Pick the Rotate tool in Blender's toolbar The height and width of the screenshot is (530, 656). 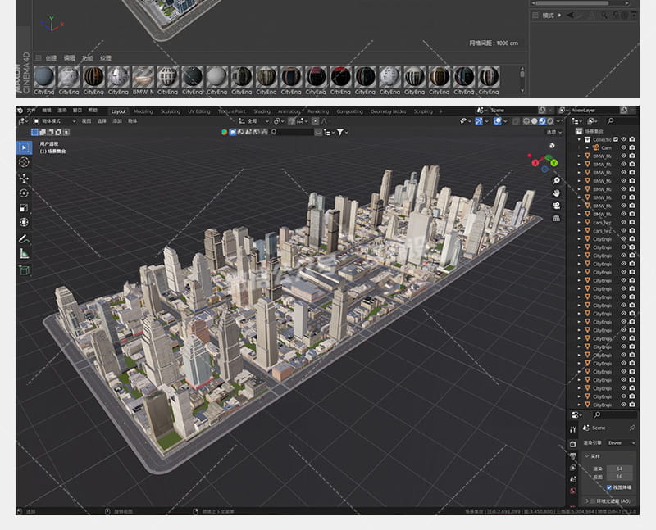pyautogui.click(x=25, y=193)
